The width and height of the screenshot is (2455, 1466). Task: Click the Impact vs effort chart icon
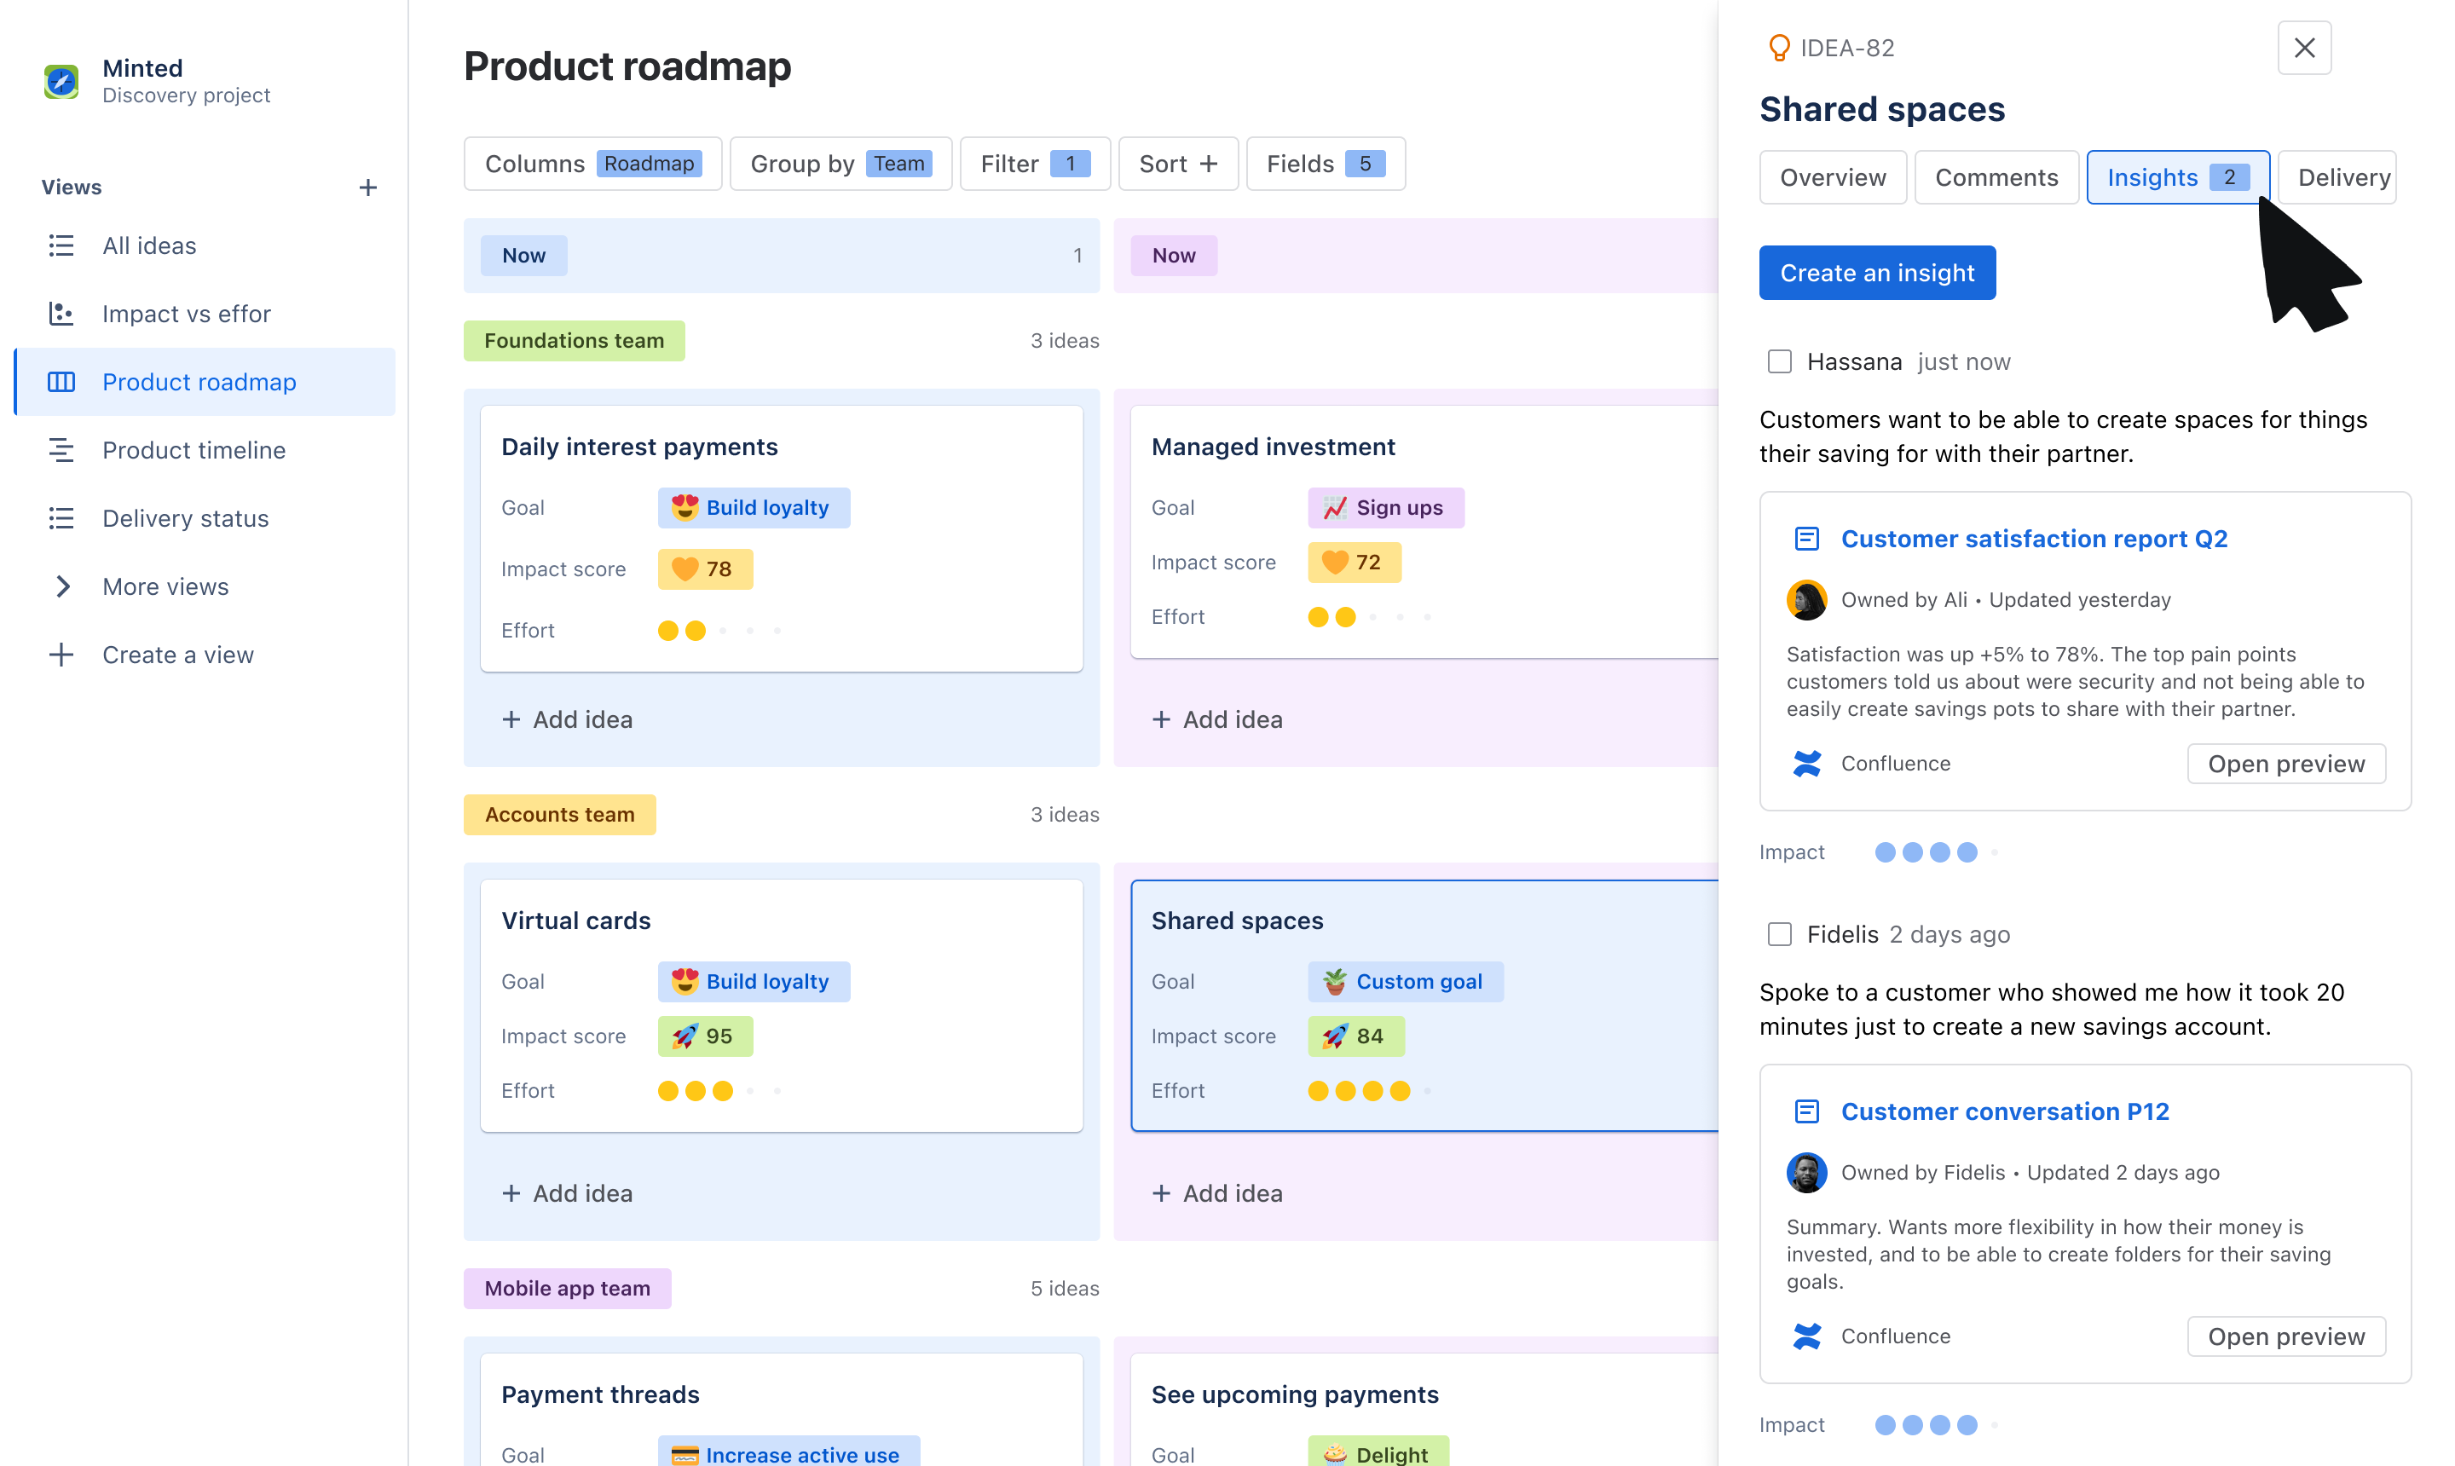click(63, 313)
